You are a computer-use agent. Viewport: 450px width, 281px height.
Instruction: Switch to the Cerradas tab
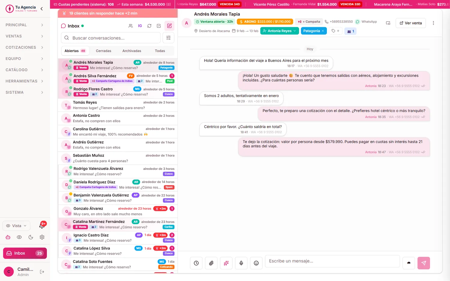103,51
